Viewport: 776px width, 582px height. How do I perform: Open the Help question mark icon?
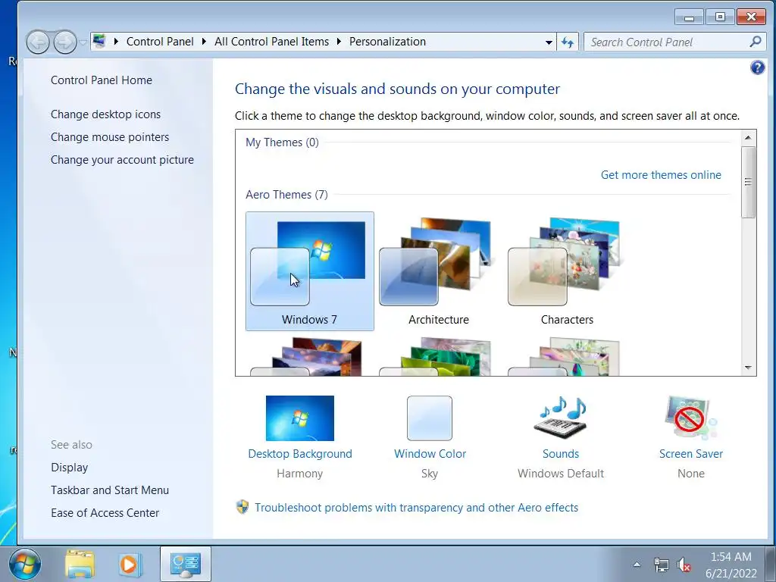(x=757, y=67)
